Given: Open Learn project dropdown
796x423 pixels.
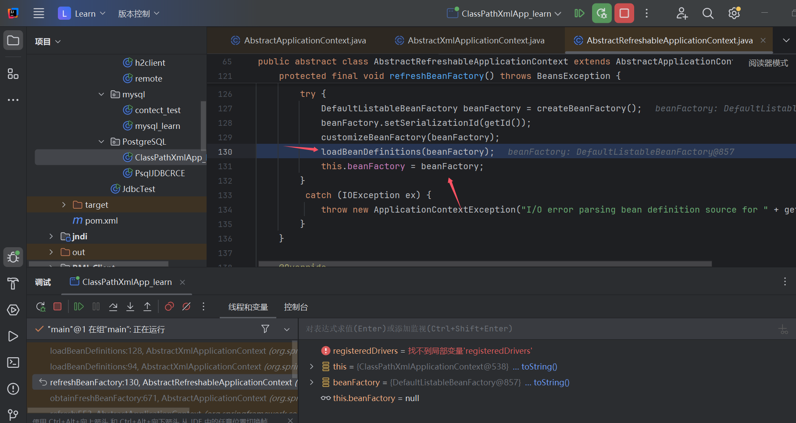Looking at the screenshot, I should pos(82,14).
